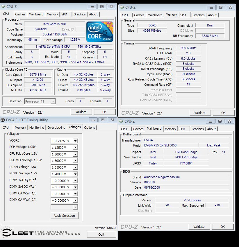Open the DIMM 1/3 DQ VRef dropdown

click(76, 181)
